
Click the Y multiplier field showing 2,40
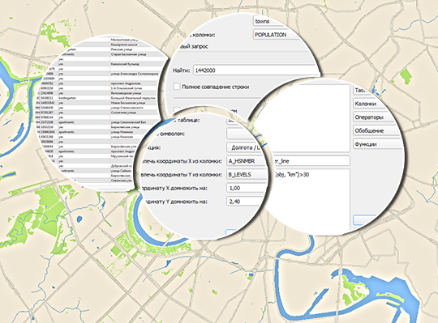(x=245, y=202)
